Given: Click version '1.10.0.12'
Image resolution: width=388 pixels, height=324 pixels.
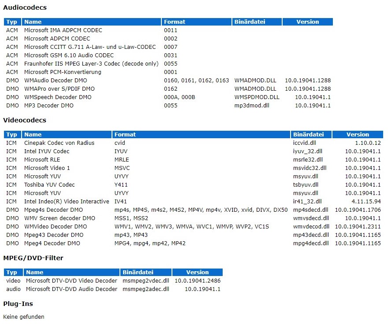Looking at the screenshot, I should point(368,143).
